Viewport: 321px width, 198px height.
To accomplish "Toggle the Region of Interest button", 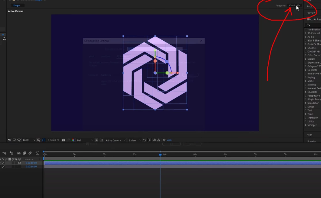I will pos(97,140).
